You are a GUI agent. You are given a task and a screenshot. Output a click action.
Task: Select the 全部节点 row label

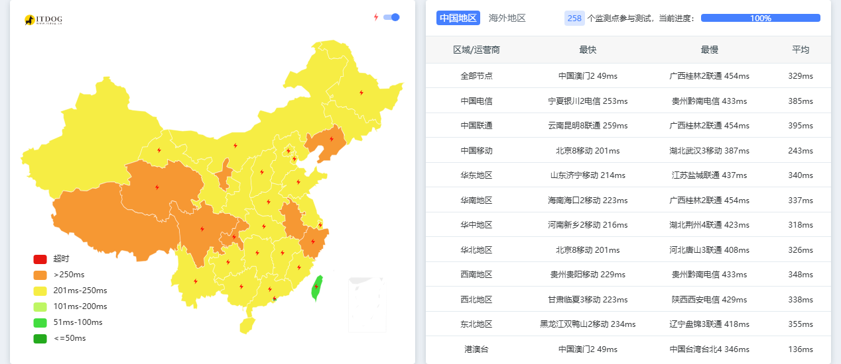pyautogui.click(x=477, y=76)
